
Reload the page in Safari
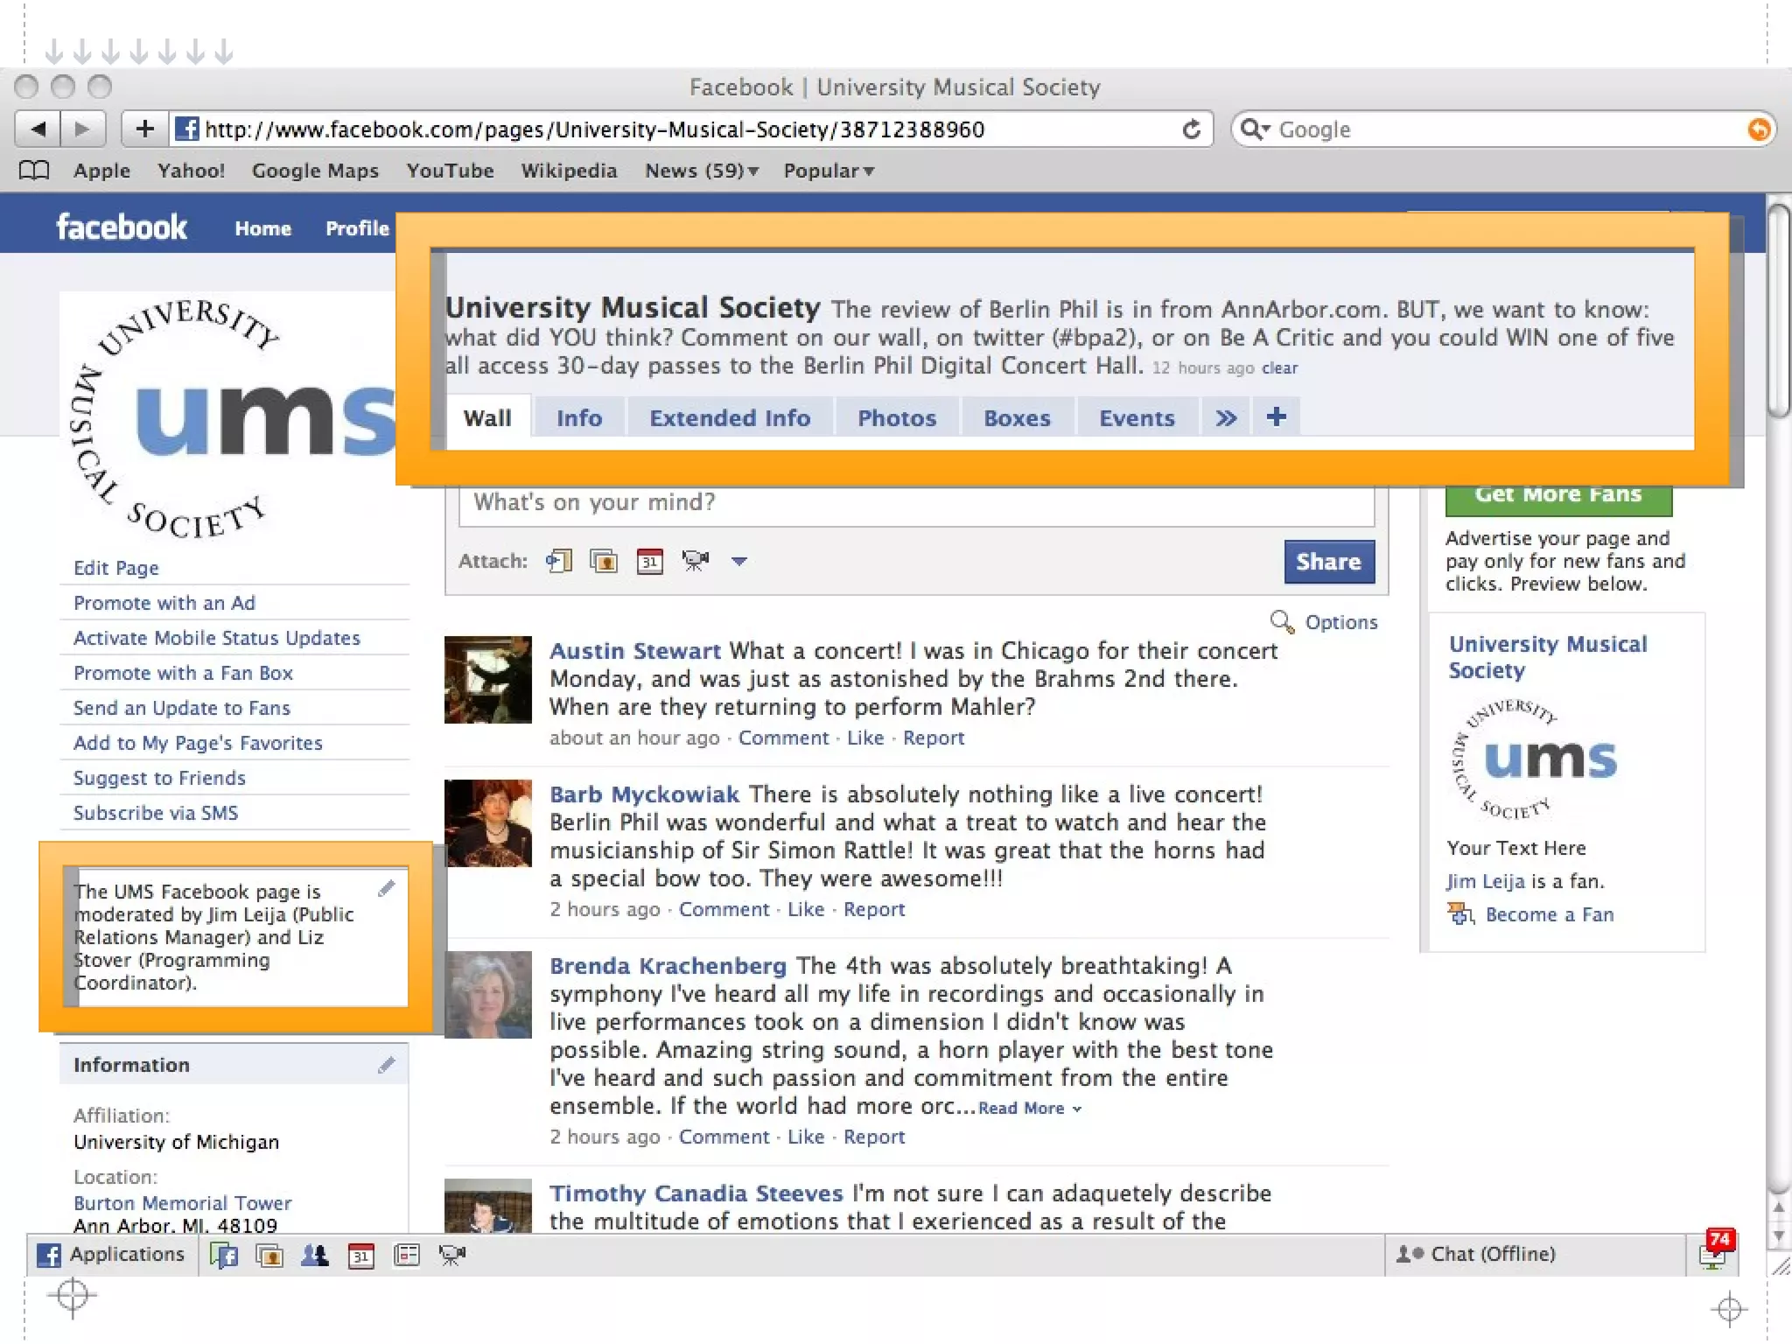(x=1191, y=129)
